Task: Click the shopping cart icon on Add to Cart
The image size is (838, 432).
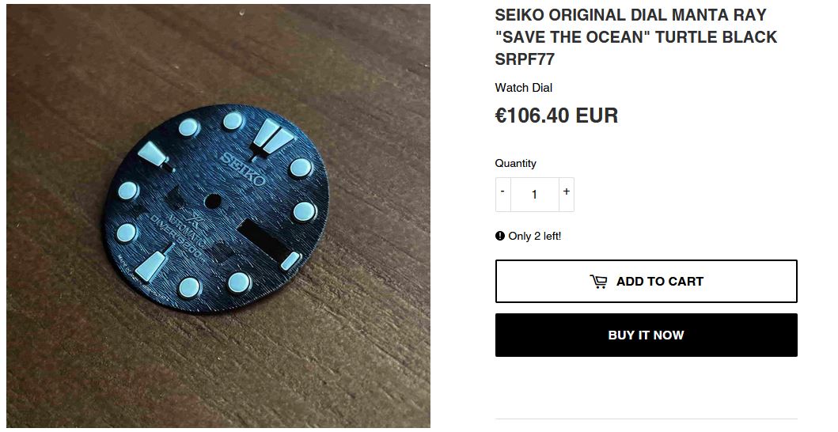Action: click(598, 281)
